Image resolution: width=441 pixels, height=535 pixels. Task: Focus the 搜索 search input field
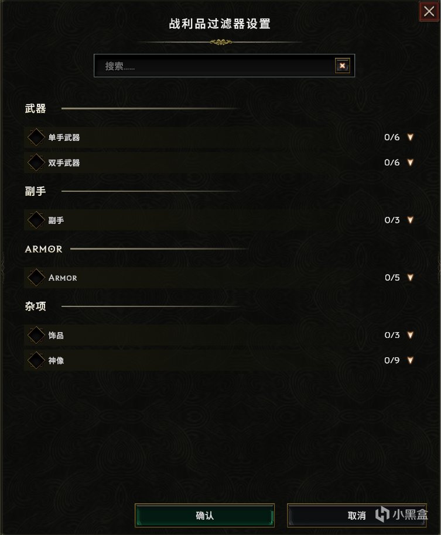tap(214, 66)
